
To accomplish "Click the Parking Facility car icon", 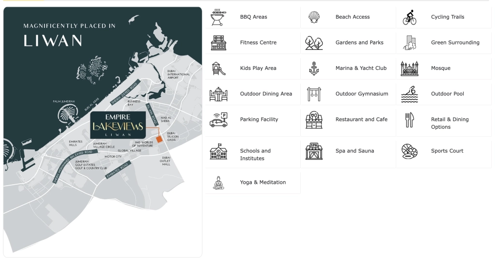I will tap(218, 120).
